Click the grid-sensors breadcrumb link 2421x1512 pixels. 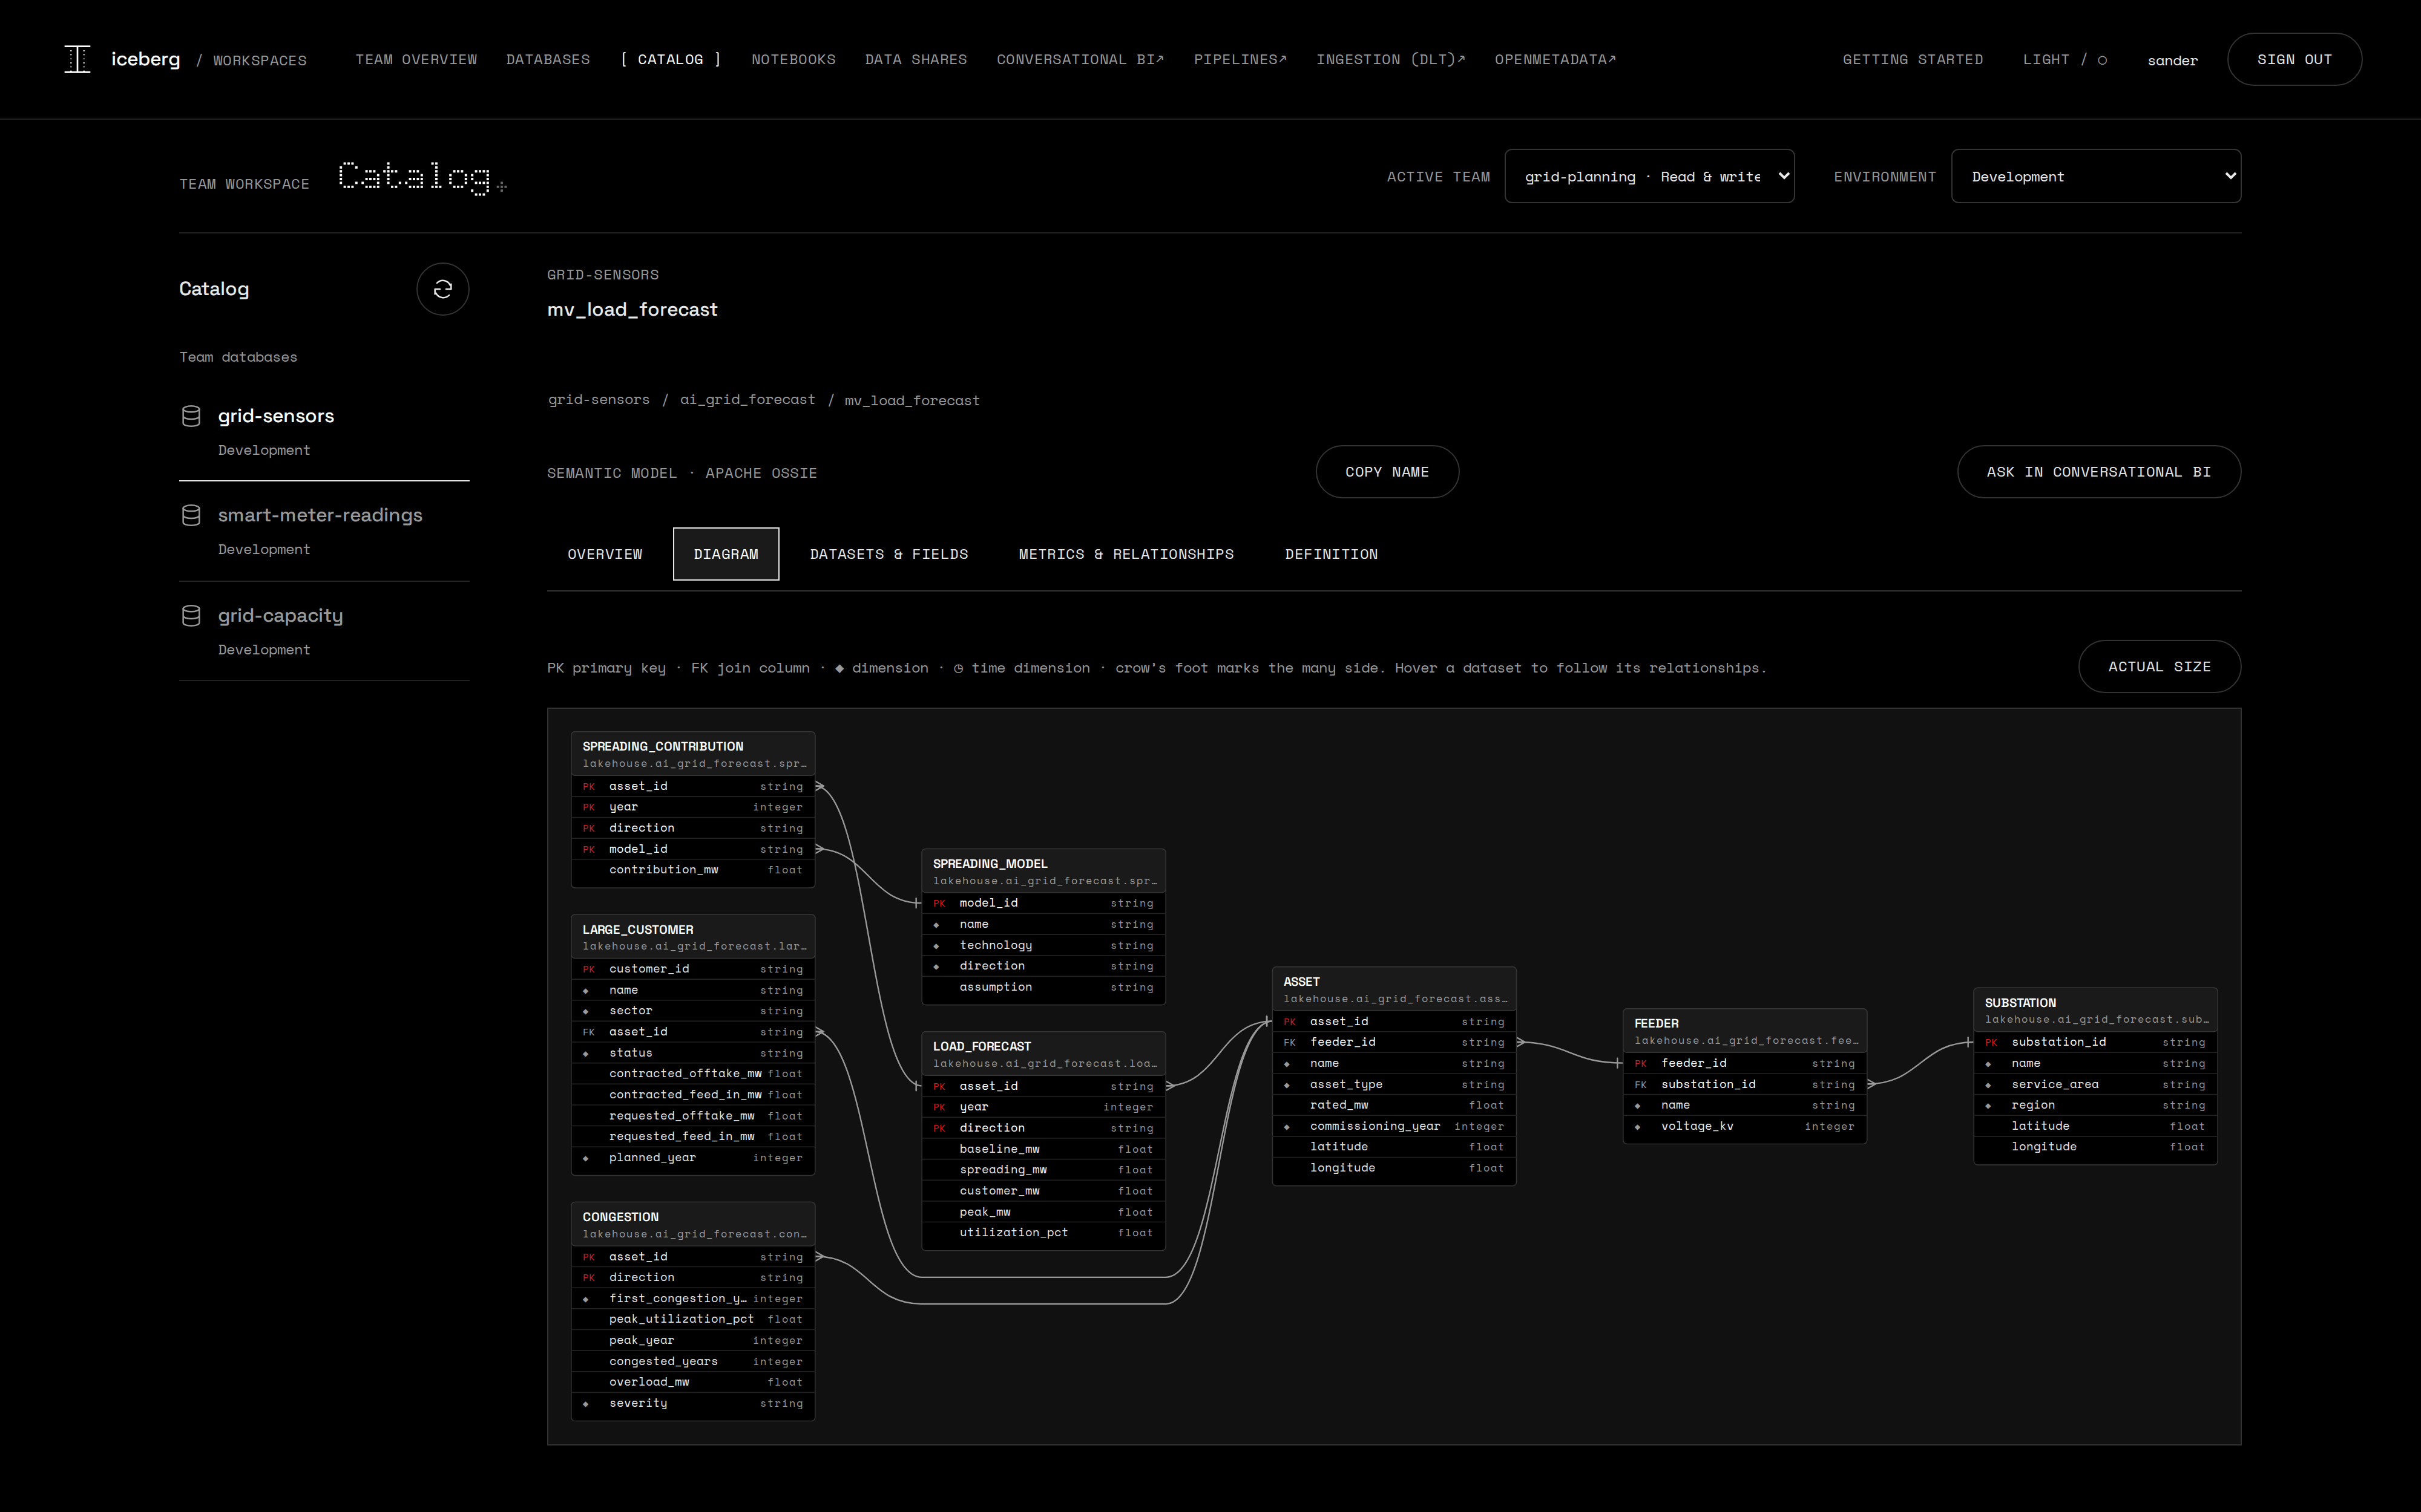tap(598, 400)
